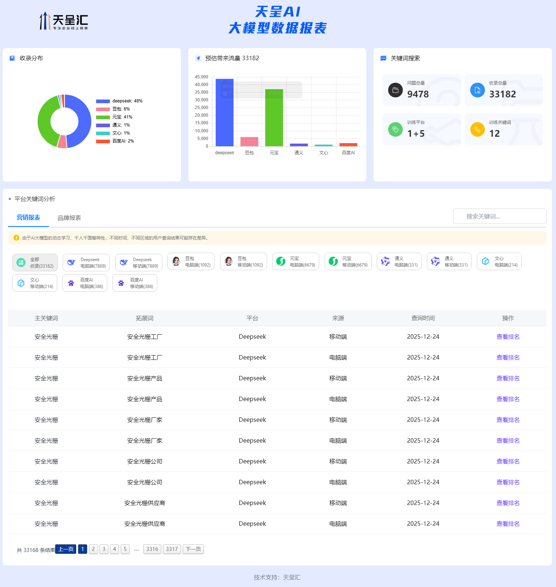Select the 通义 移动端 platform icon
The height and width of the screenshot is (587, 556).
pyautogui.click(x=435, y=261)
